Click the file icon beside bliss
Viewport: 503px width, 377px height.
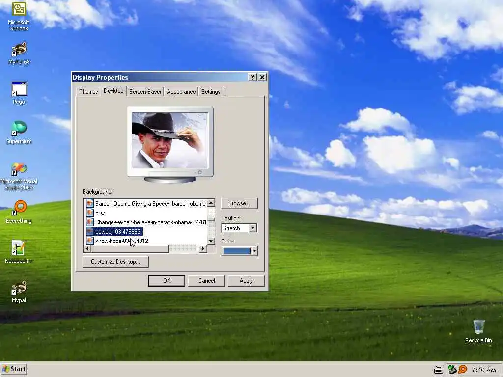(90, 213)
